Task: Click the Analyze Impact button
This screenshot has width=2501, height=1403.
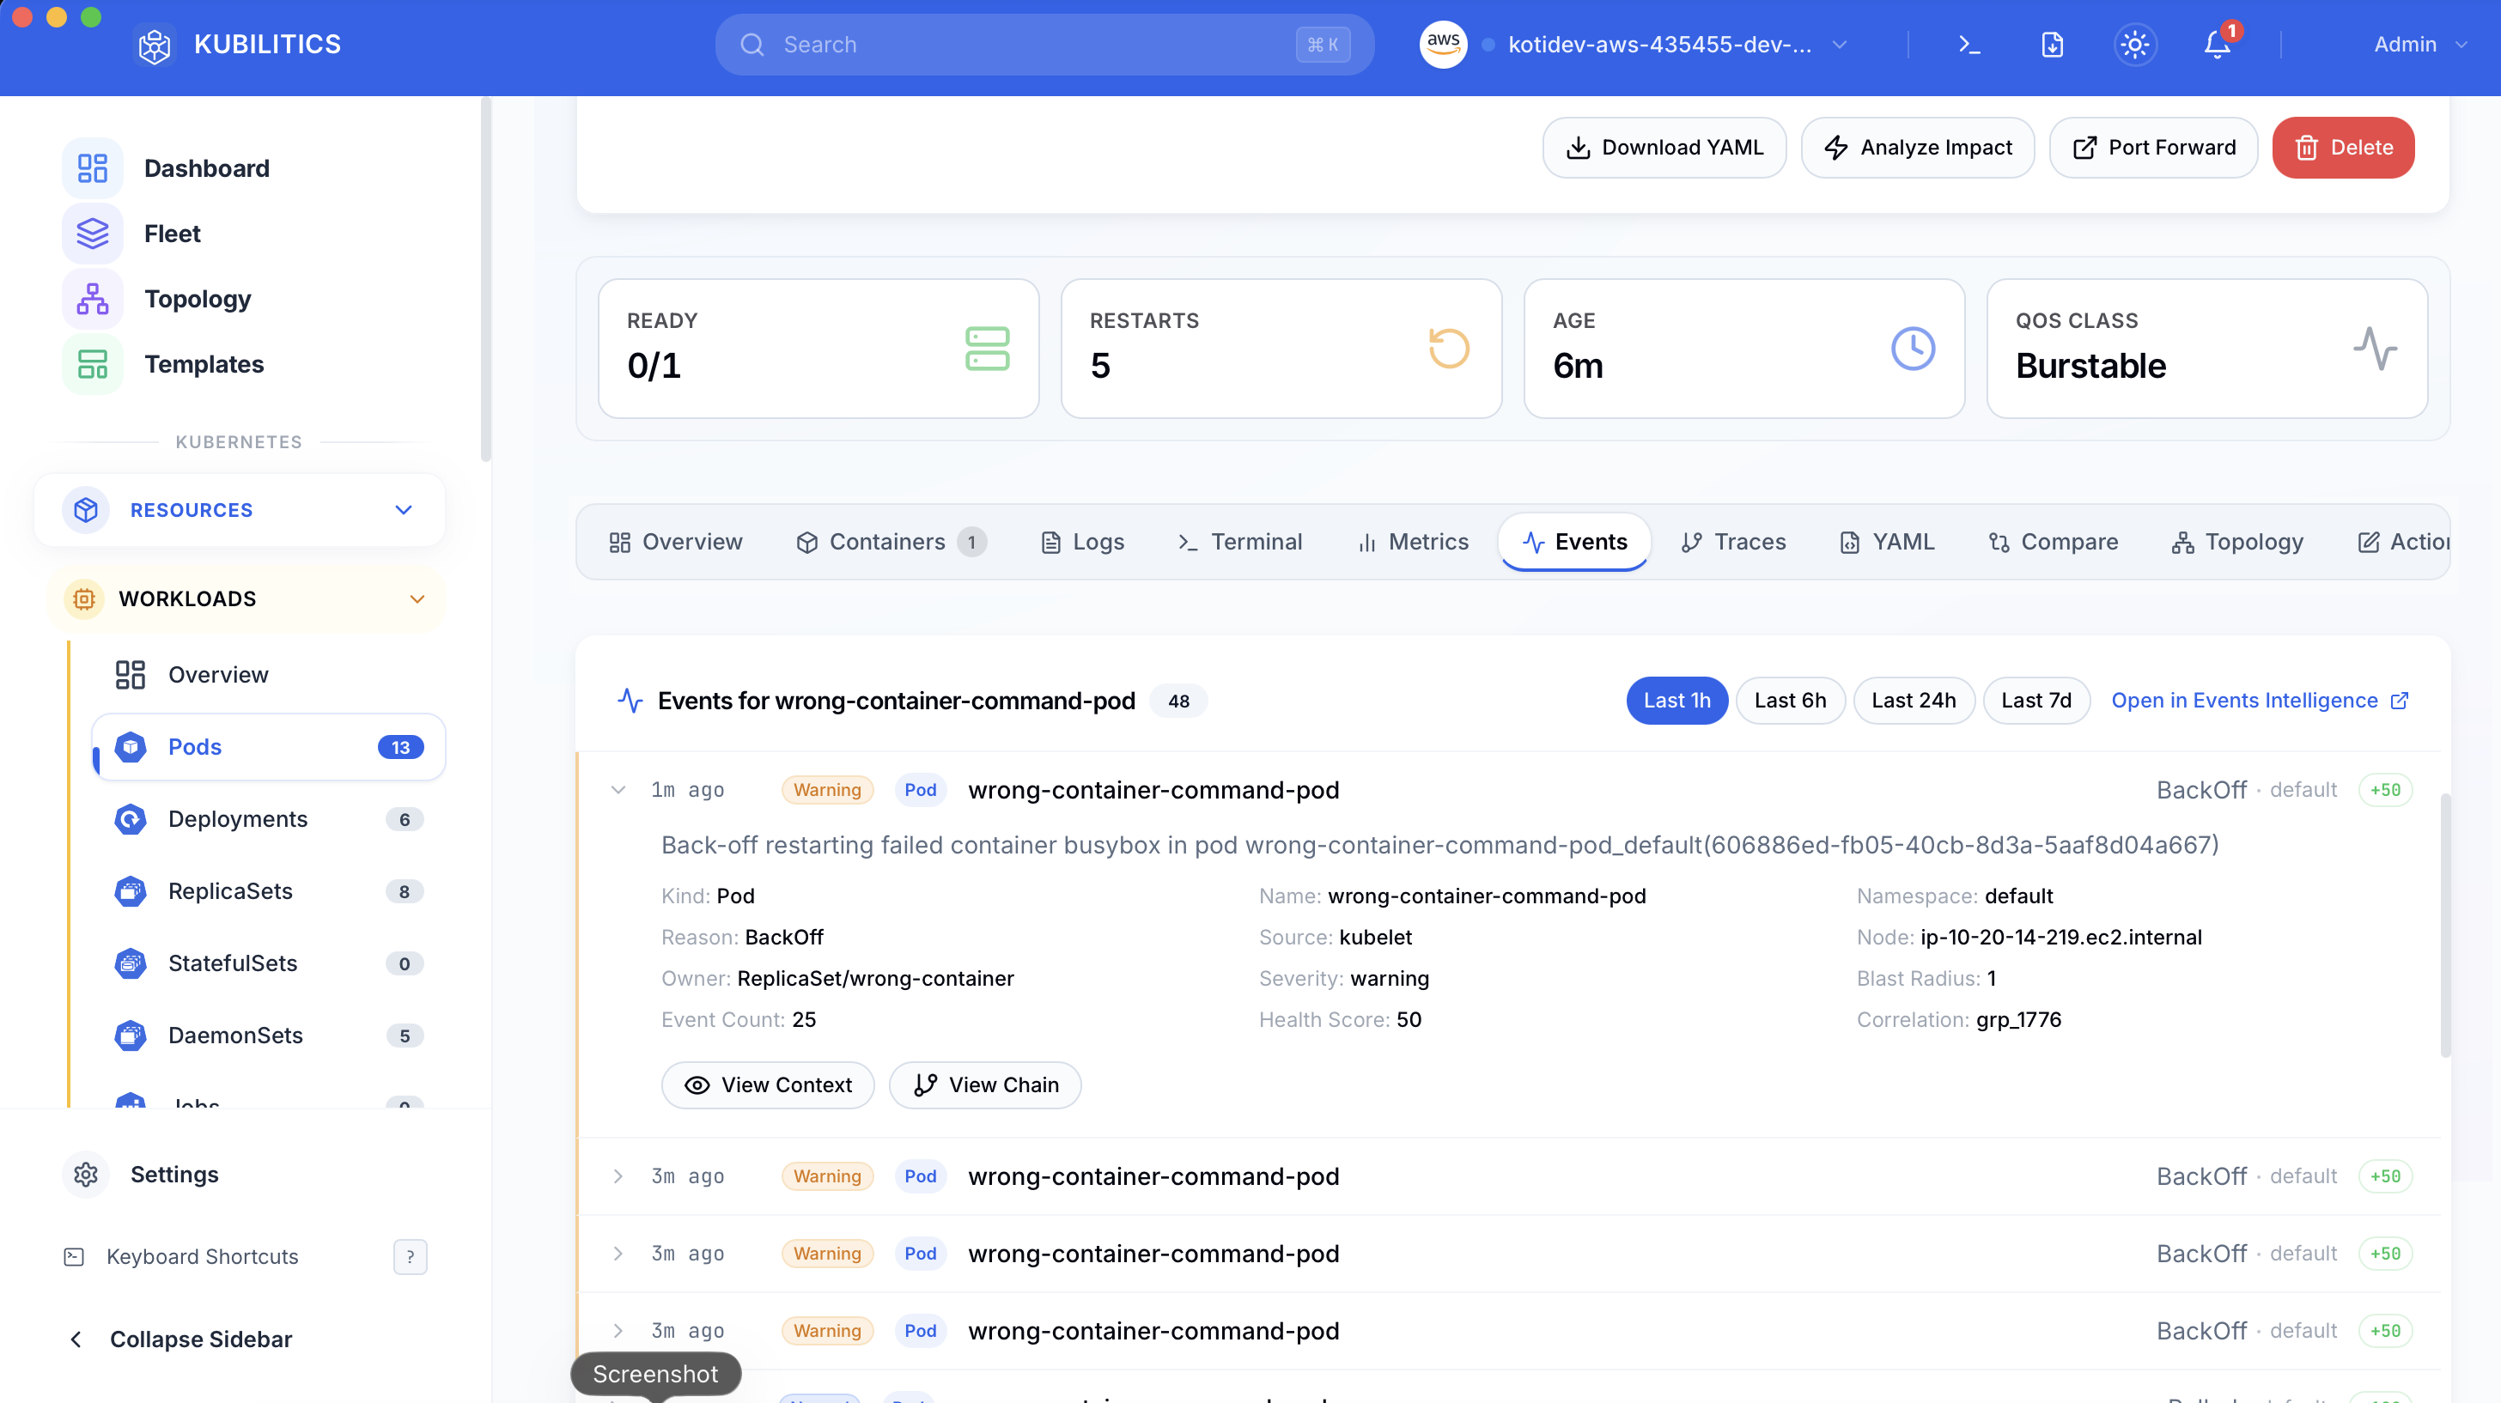Action: click(1918, 147)
